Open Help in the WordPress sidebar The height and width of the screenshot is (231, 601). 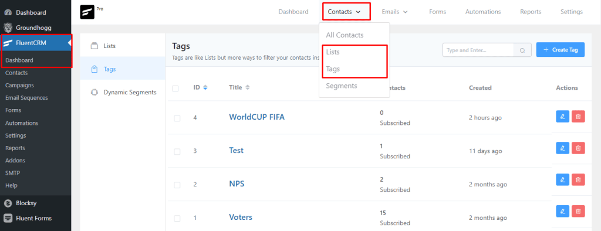click(x=11, y=185)
